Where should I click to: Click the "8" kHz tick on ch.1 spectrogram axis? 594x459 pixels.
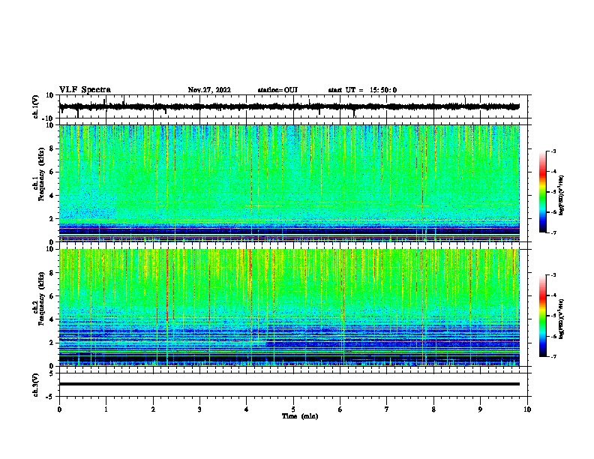click(52, 148)
